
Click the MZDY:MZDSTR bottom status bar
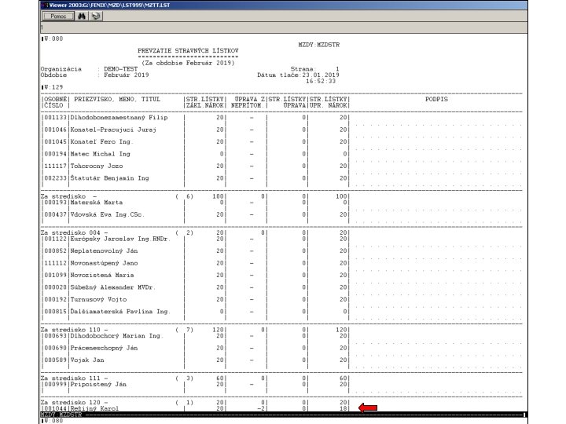click(283, 415)
